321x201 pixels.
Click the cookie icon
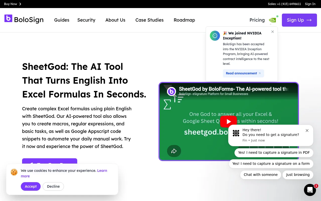[14, 172]
